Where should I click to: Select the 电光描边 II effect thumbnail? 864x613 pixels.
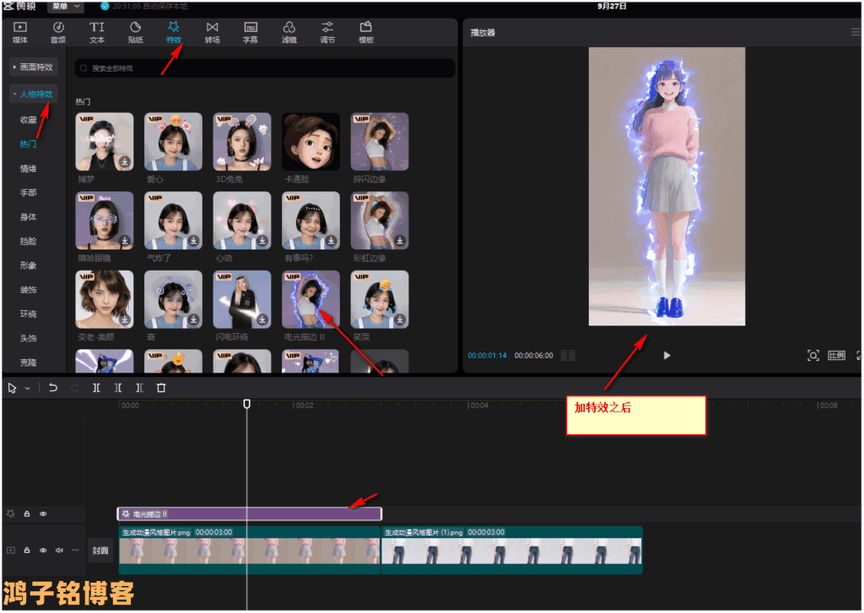(x=310, y=299)
